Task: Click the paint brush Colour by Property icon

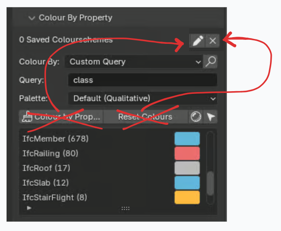Action: click(27, 117)
